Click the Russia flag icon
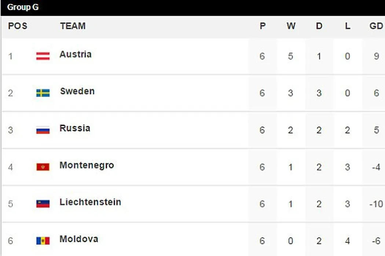Screen dimensions: 385x256 click(43, 130)
